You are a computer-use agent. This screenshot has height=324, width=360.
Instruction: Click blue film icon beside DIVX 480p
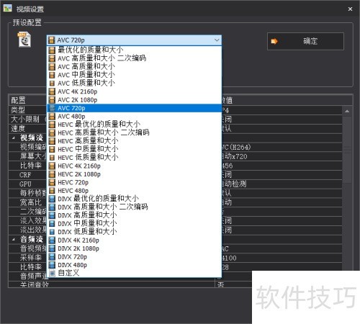point(52,265)
